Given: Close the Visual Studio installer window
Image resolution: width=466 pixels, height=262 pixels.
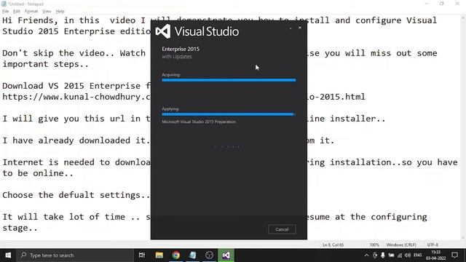Looking at the screenshot, I should click(x=300, y=28).
